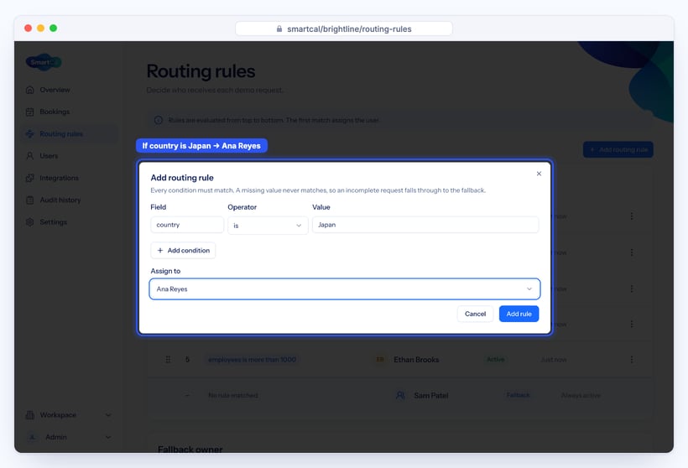688x468 pixels.
Task: Open the Assign to dropdown with Ana Reyes
Action: click(345, 289)
